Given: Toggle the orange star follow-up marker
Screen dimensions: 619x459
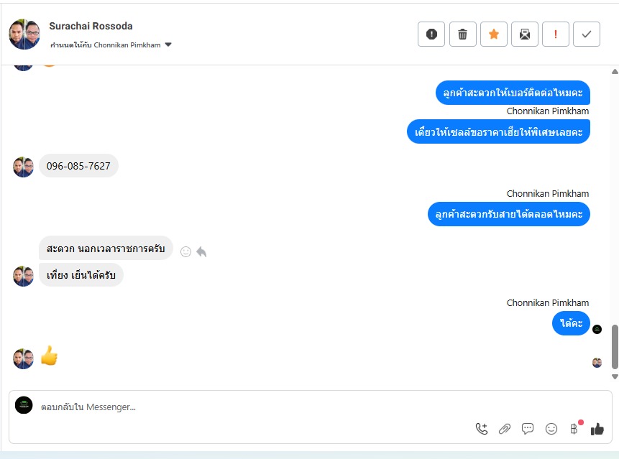Looking at the screenshot, I should (493, 34).
